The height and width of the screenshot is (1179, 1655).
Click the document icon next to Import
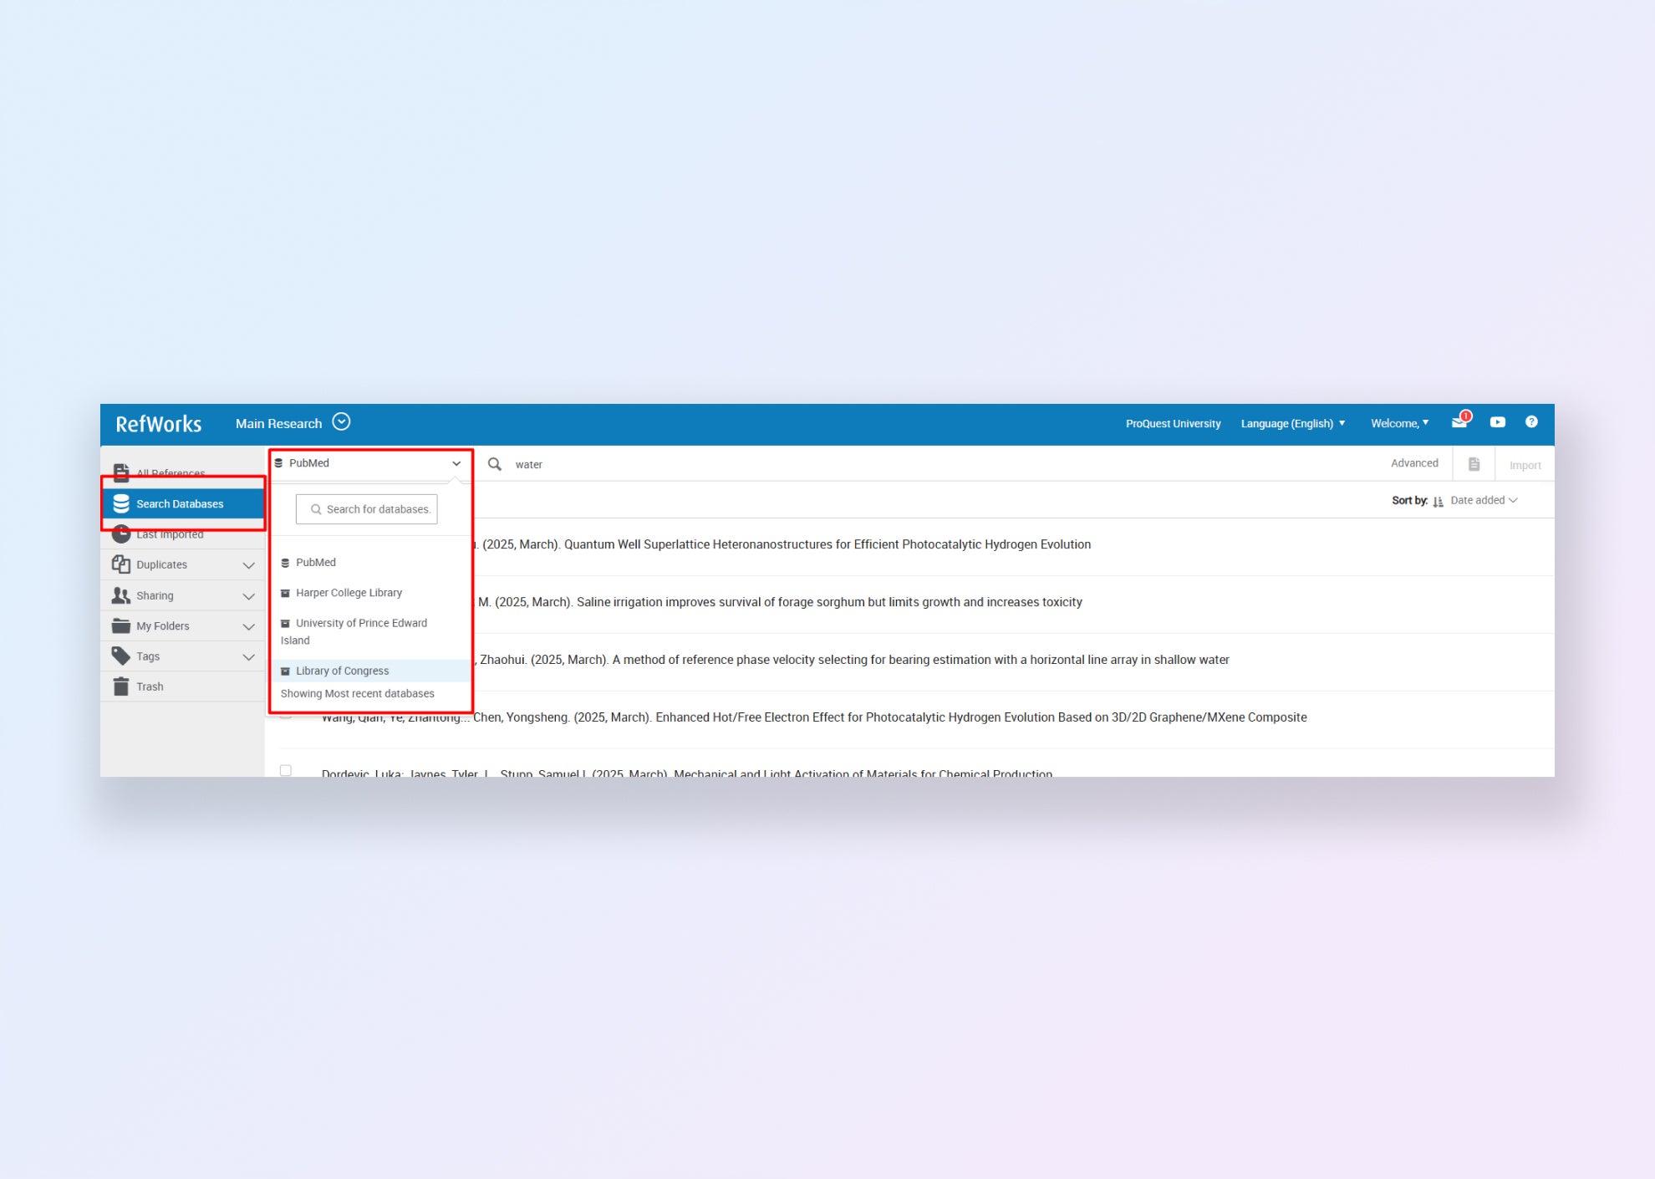click(x=1474, y=464)
